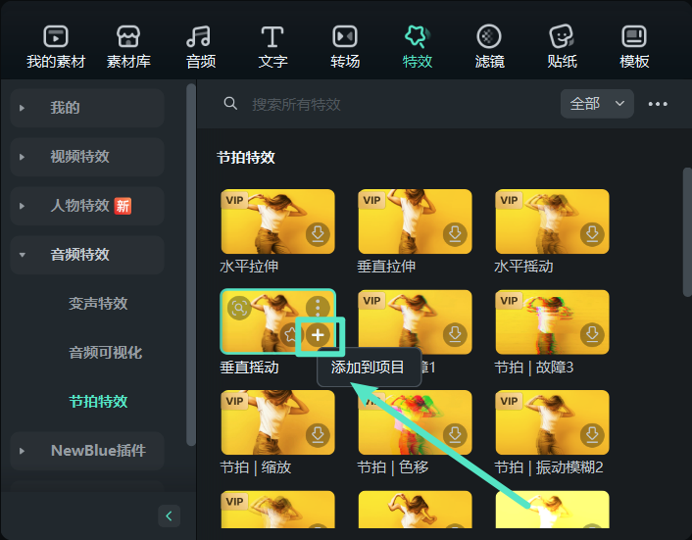Open the 转场 transitions tab
This screenshot has height=540, width=692.
pos(345,47)
